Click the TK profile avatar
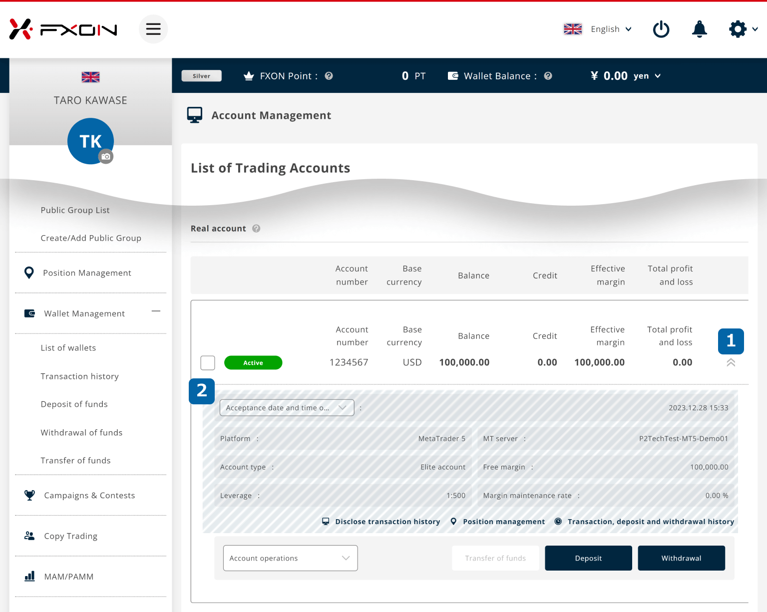The image size is (767, 612). tap(90, 141)
